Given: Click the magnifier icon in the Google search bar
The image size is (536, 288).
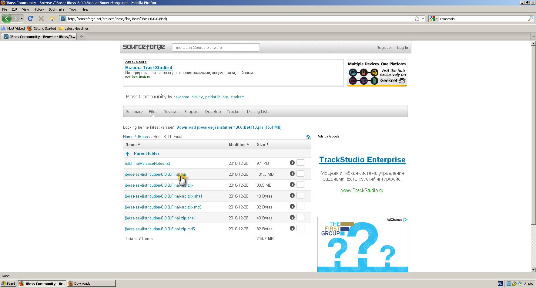Looking at the screenshot, I should coord(530,19).
